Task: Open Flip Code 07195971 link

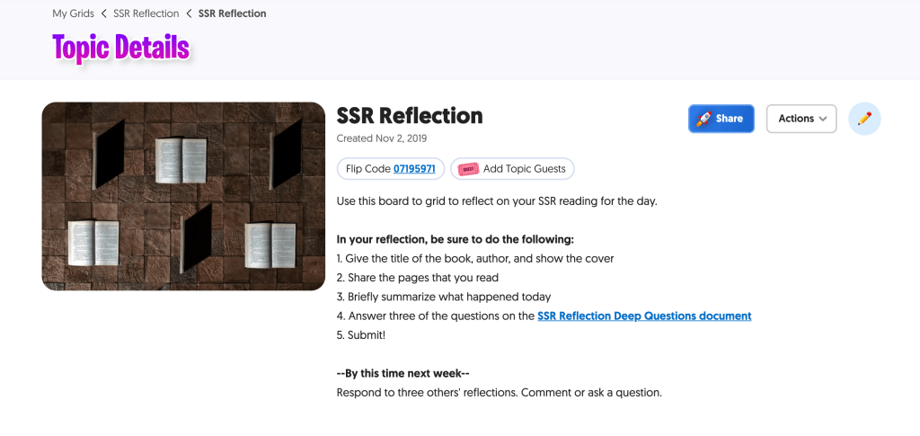Action: 414,169
